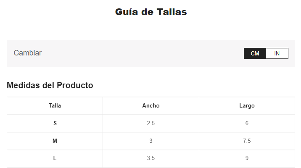Click the Talla column header
The width and height of the screenshot is (301, 168).
[55, 106]
